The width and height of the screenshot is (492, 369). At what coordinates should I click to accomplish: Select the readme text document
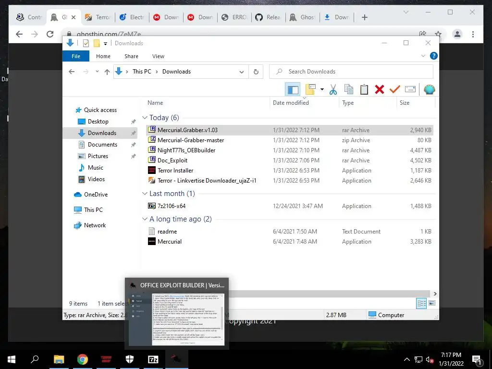tap(290, 232)
